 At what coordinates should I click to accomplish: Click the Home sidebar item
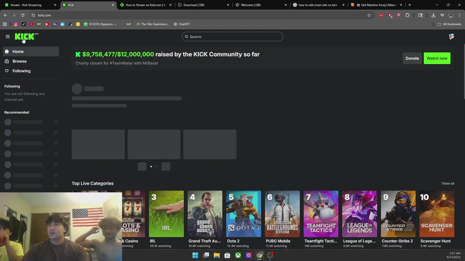[x=31, y=51]
